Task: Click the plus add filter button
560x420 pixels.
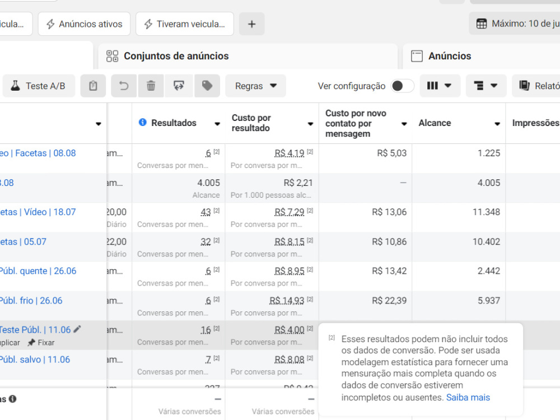Action: [252, 24]
